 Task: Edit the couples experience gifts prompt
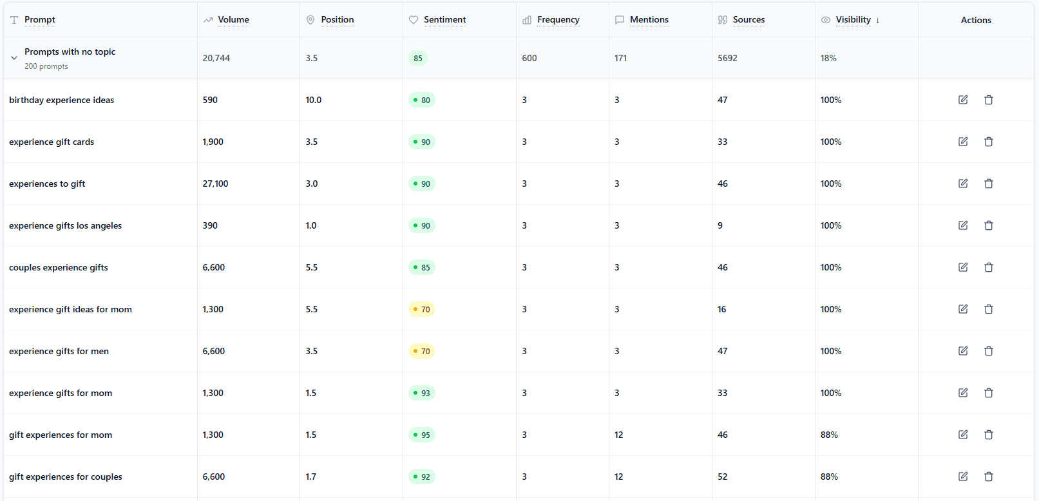pos(963,267)
